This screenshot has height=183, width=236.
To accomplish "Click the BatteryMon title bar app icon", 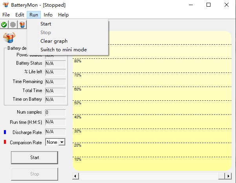I will (6, 5).
